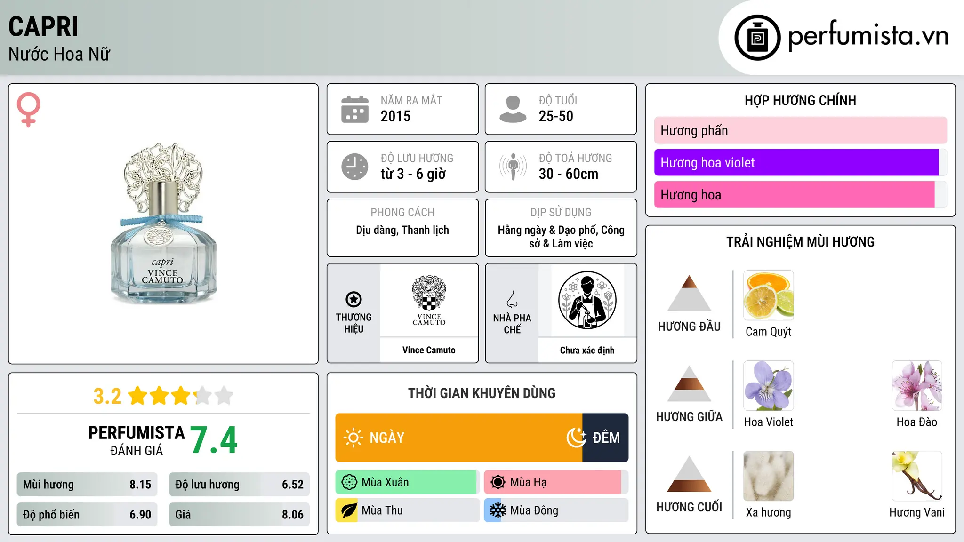
Task: Click the sillage value 30 - 60cm
Action: coord(569,174)
